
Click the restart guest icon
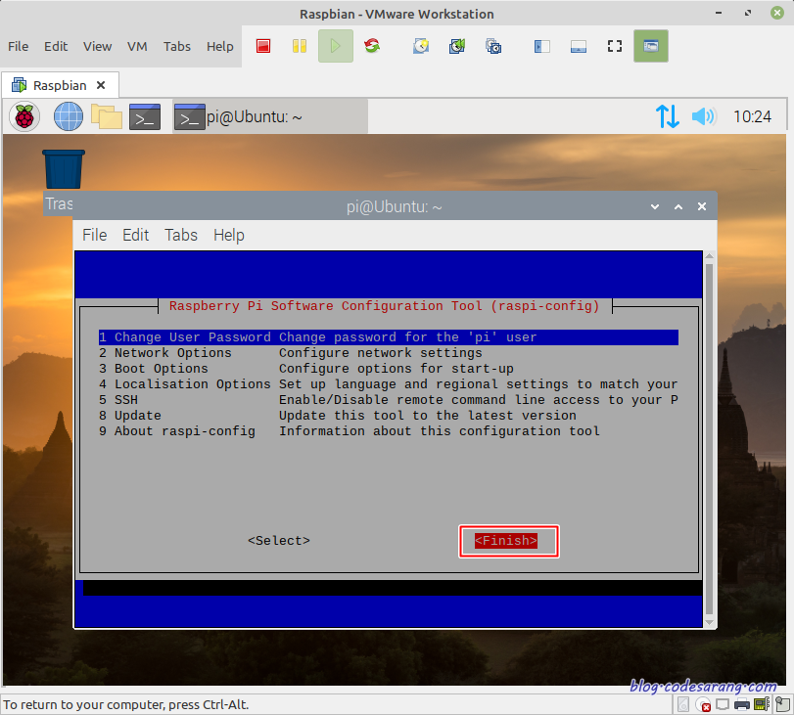(372, 46)
